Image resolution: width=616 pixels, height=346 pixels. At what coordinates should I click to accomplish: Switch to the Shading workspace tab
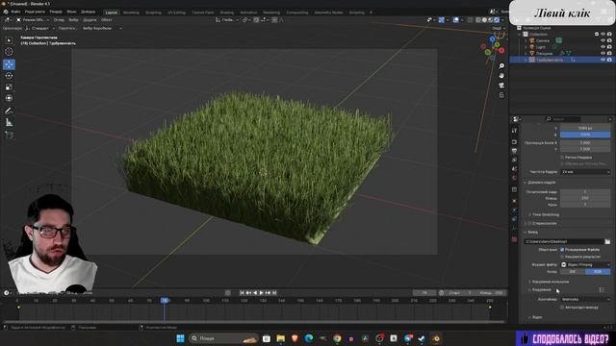tap(227, 12)
